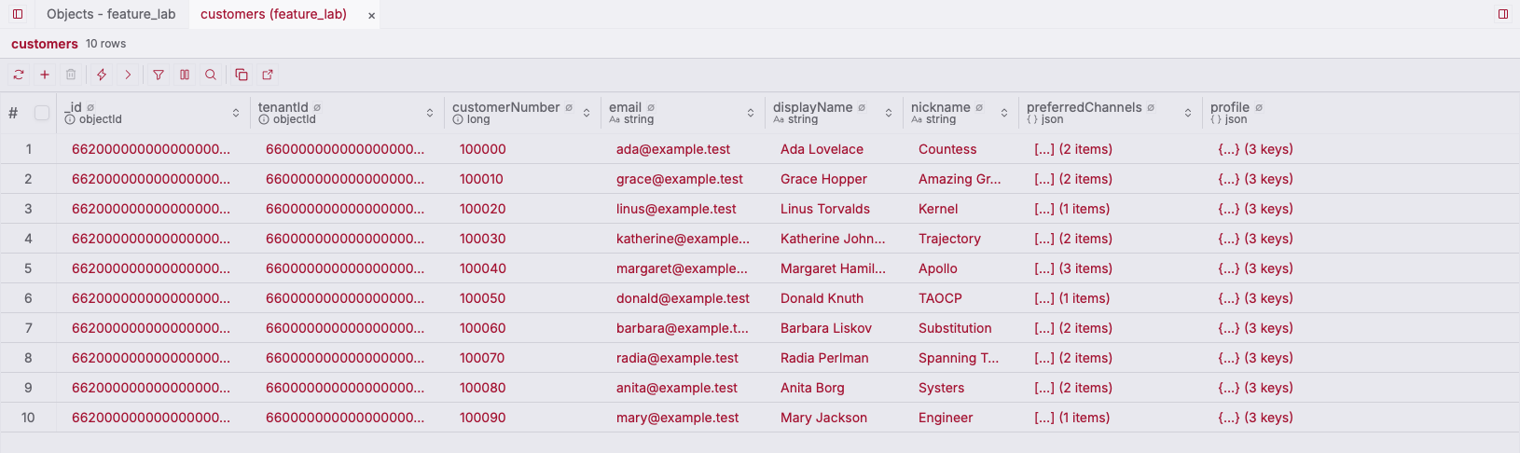Open the search magnifier in the toolbar
The height and width of the screenshot is (453, 1520).
point(211,75)
